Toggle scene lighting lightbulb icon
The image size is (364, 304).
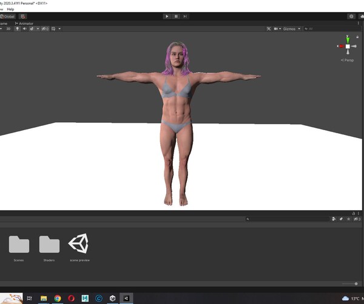(x=17, y=29)
